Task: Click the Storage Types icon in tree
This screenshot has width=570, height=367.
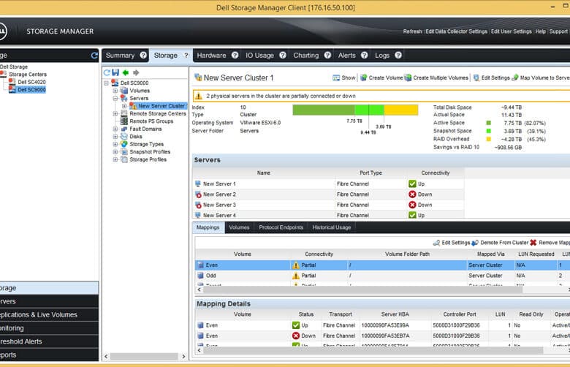Action: pos(124,144)
